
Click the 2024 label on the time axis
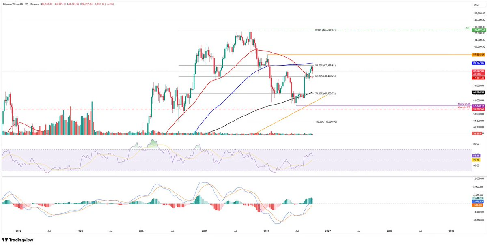click(142, 231)
